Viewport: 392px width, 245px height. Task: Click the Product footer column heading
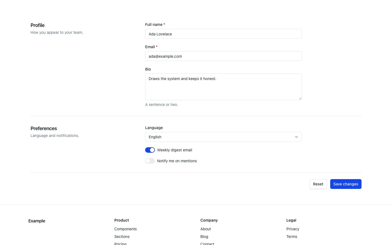[x=122, y=220]
